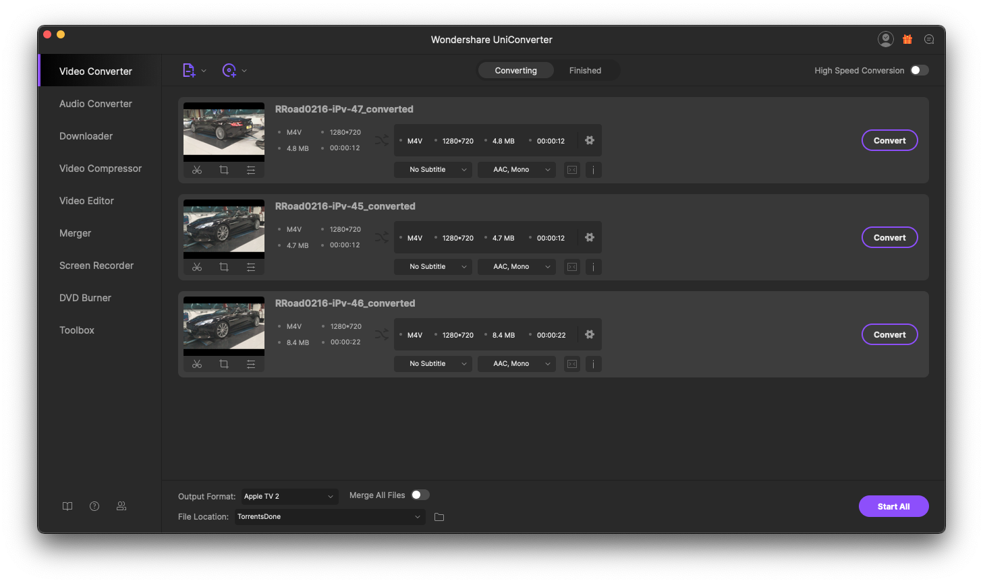Viewport: 983px width, 583px height.
Task: Enable High Speed Conversion switch
Action: click(x=920, y=70)
